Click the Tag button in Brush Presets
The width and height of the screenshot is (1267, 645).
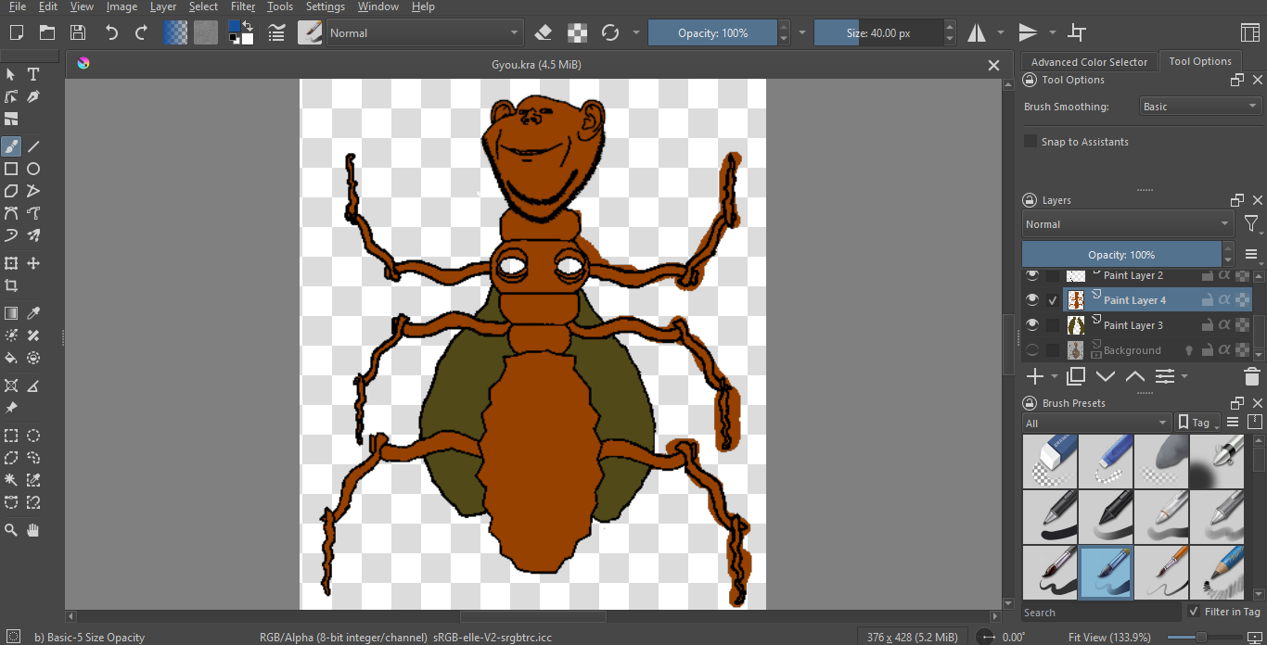1197,423
